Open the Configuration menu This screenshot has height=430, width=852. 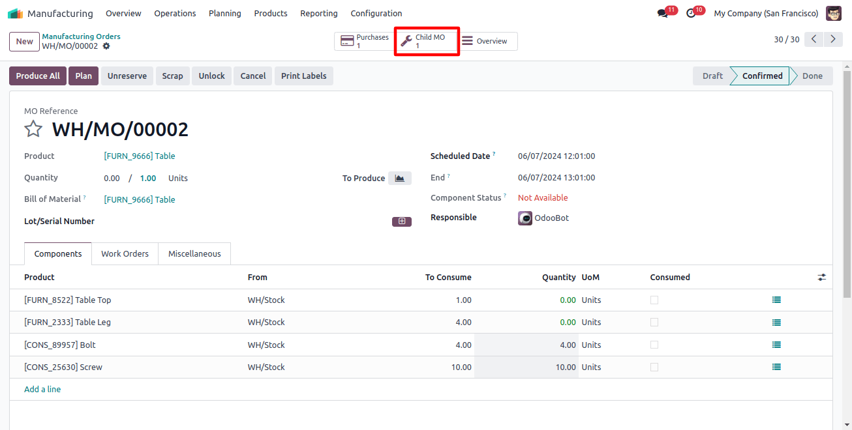376,13
